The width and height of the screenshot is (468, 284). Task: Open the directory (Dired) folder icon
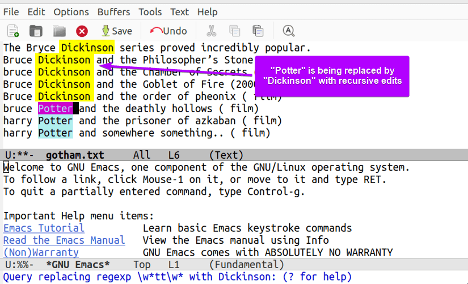(59, 31)
